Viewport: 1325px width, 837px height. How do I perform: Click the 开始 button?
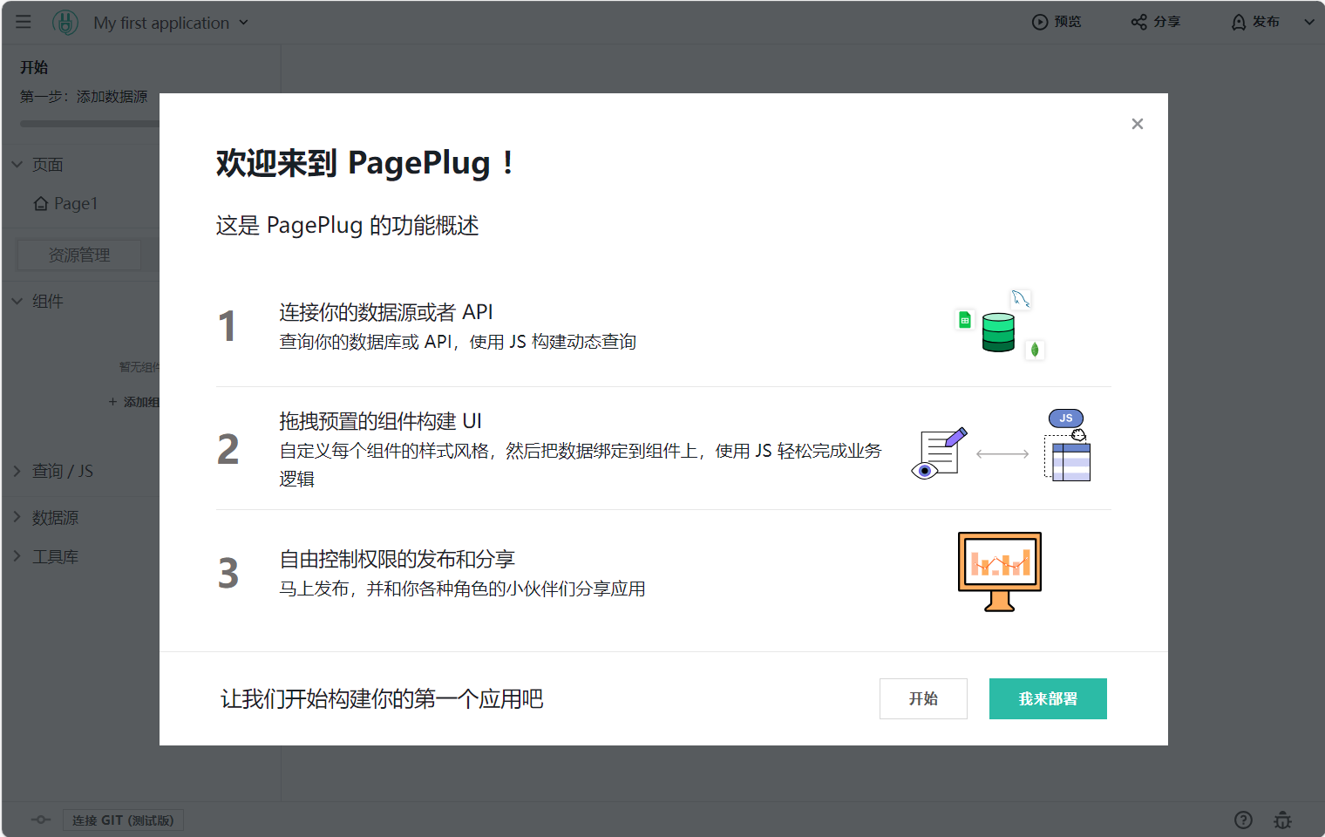923,698
